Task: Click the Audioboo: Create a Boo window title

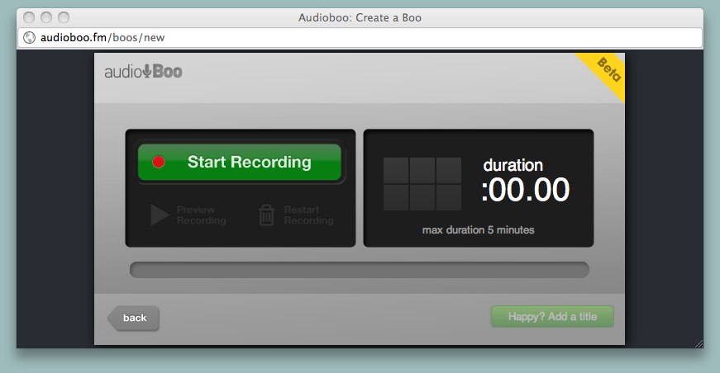Action: [x=360, y=18]
